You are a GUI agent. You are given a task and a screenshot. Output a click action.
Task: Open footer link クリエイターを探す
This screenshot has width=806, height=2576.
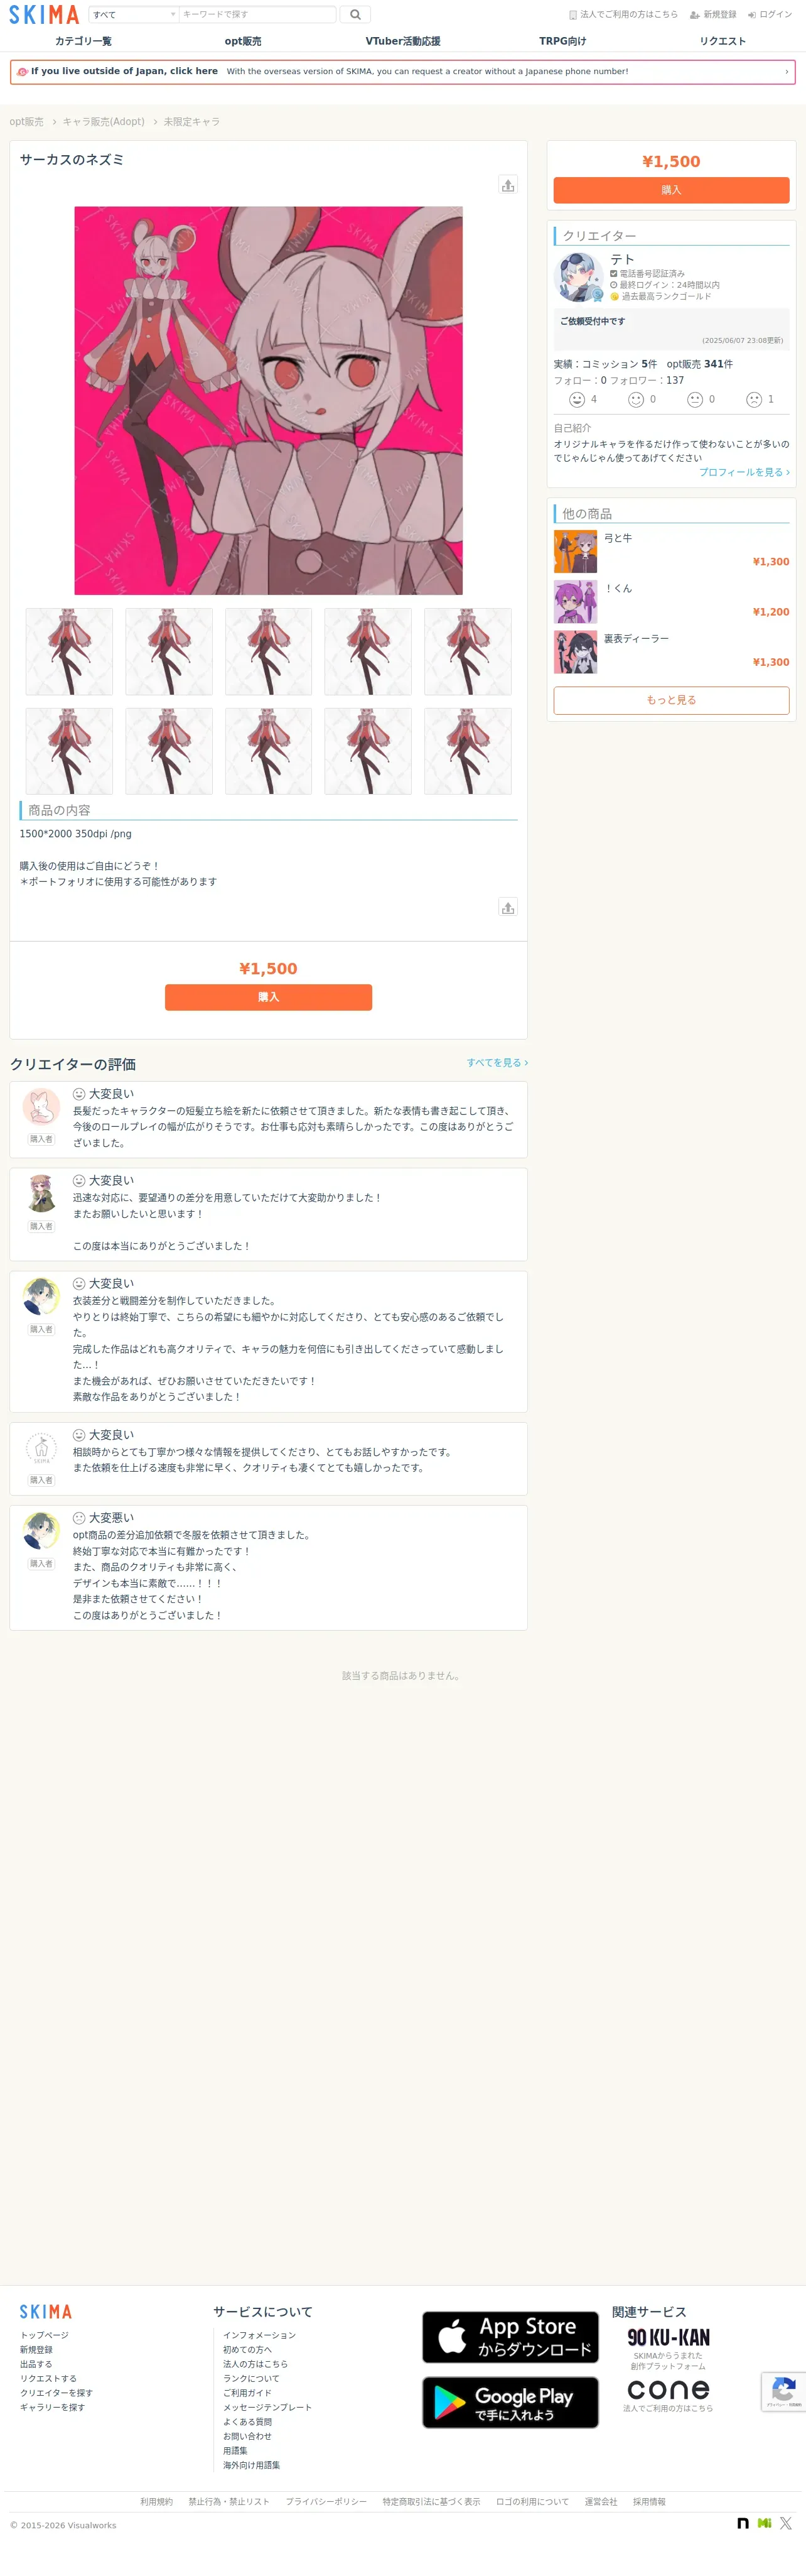click(57, 2393)
